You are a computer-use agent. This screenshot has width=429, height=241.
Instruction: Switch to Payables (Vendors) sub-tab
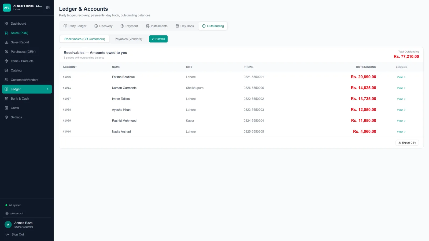coord(128,39)
